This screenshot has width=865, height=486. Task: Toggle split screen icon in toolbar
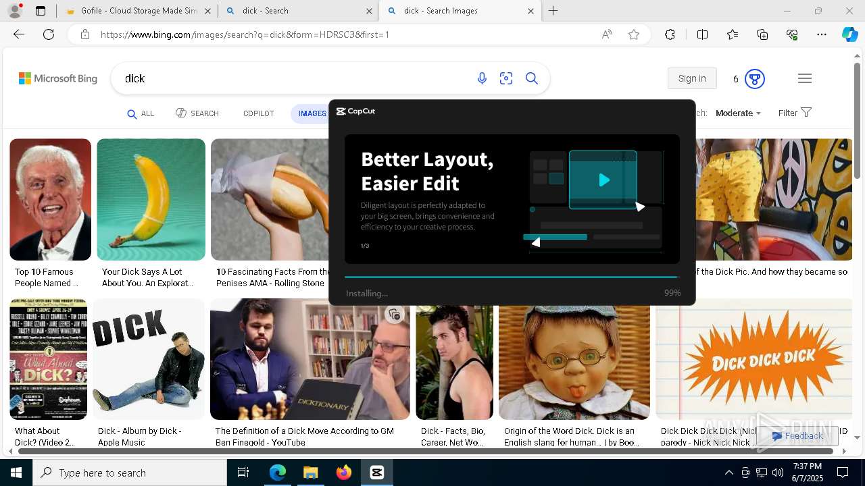pyautogui.click(x=702, y=34)
